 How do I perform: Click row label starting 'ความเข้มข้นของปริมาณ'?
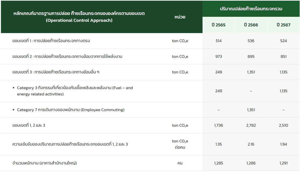(70, 144)
